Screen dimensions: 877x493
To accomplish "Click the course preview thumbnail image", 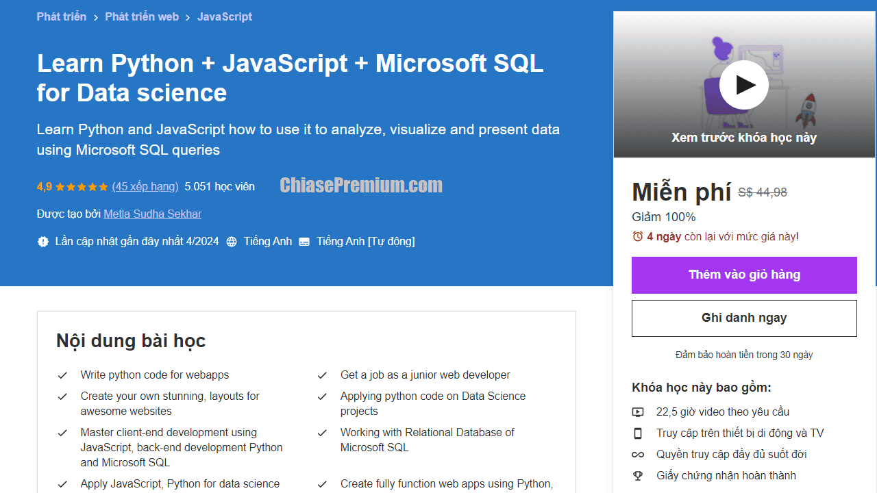I will click(x=744, y=84).
